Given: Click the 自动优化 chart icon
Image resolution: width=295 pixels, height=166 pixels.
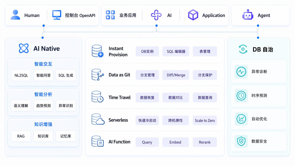Looking at the screenshot, I should click(x=241, y=119).
